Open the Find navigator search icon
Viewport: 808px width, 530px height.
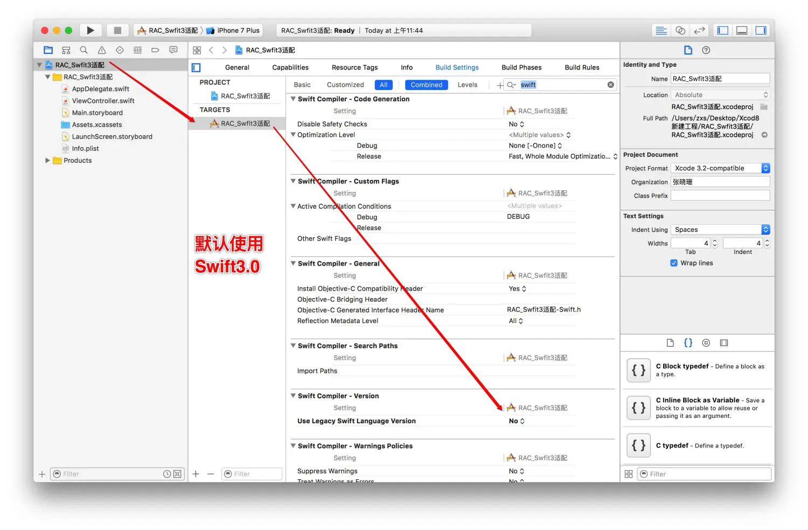(x=84, y=50)
